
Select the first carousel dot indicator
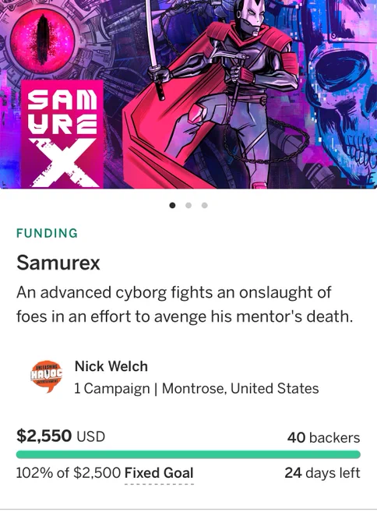click(x=172, y=205)
